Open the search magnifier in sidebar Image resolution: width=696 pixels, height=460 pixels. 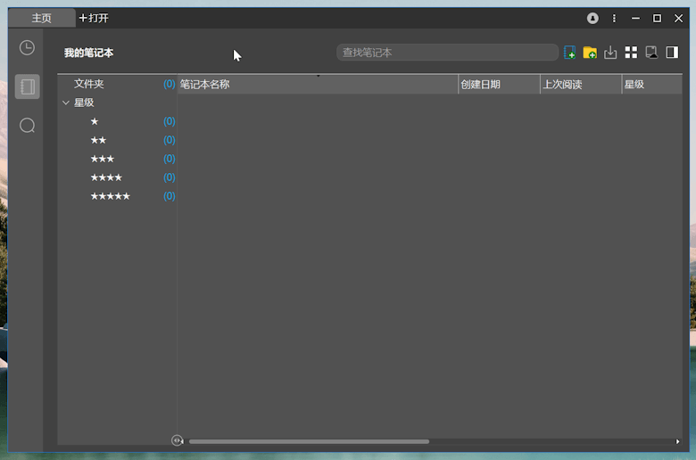[27, 126]
